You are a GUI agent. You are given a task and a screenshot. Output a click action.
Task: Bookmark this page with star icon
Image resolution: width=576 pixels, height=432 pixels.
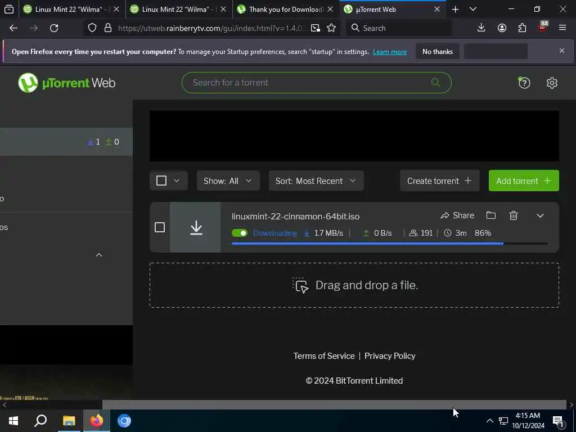(x=331, y=28)
